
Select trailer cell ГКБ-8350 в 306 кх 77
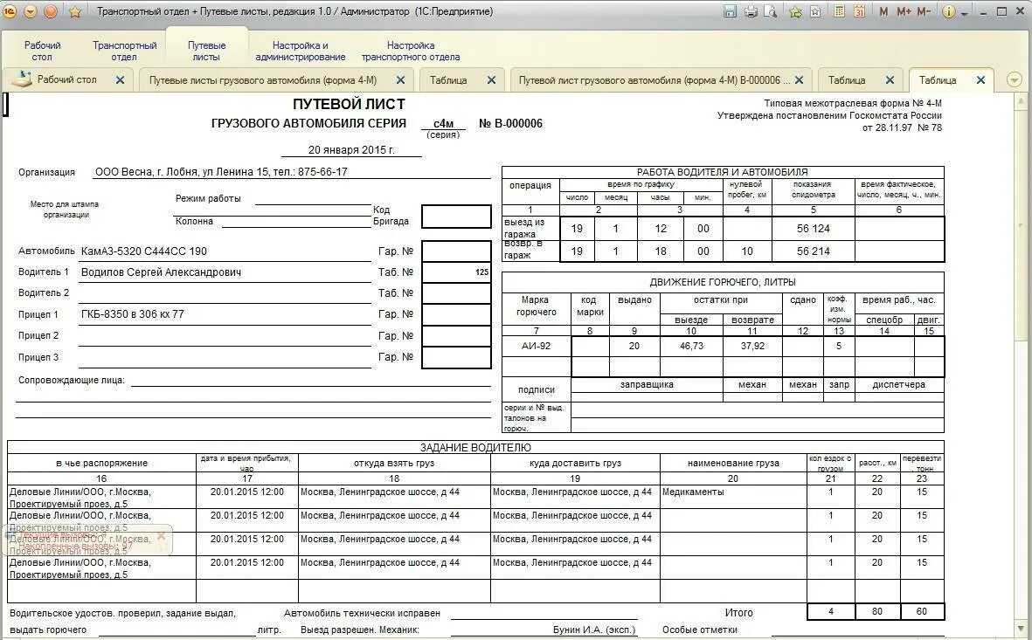(132, 314)
